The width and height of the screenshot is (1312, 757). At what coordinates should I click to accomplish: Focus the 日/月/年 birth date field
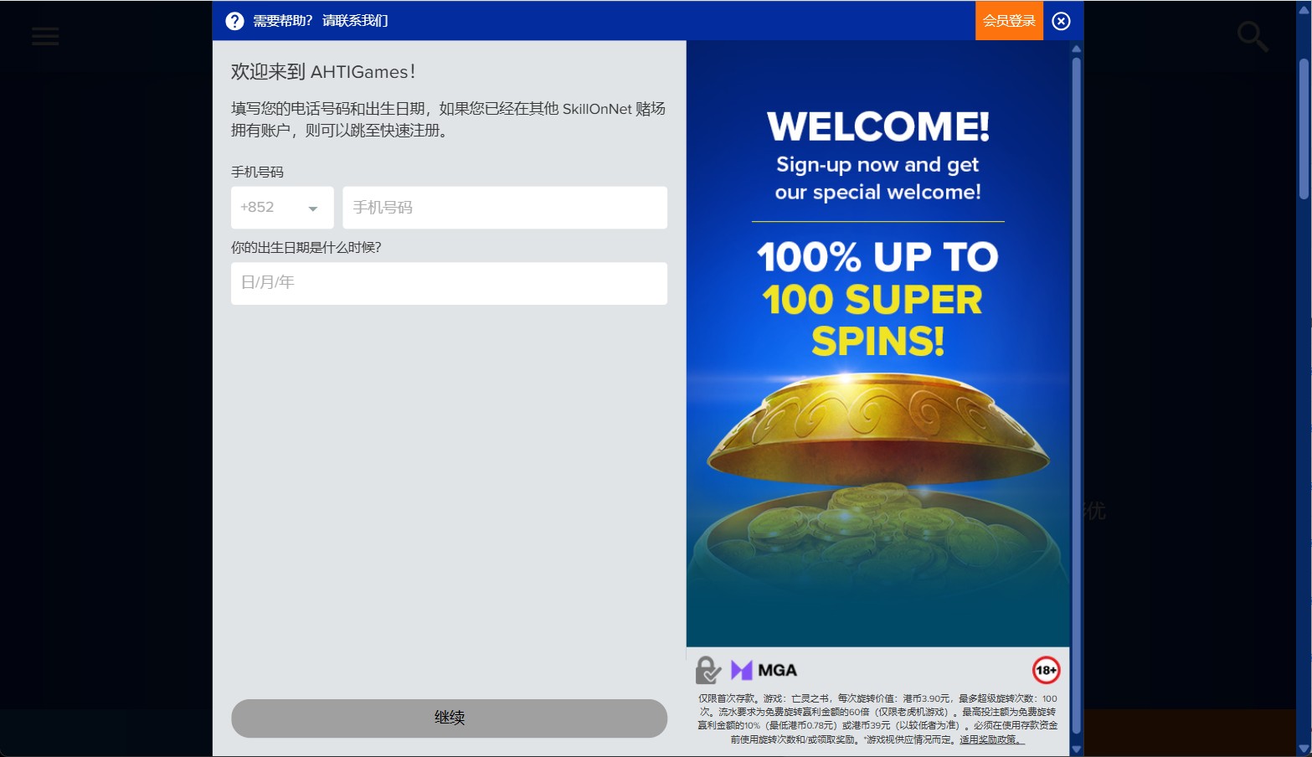coord(449,283)
